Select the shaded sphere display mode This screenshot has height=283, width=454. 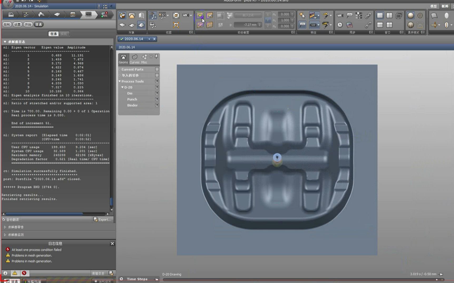[x=411, y=16]
